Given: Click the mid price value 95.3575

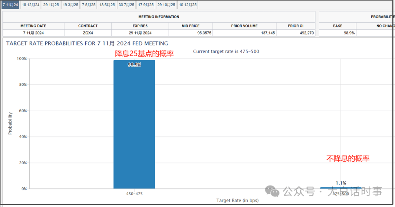Looking at the screenshot, I should [x=204, y=33].
